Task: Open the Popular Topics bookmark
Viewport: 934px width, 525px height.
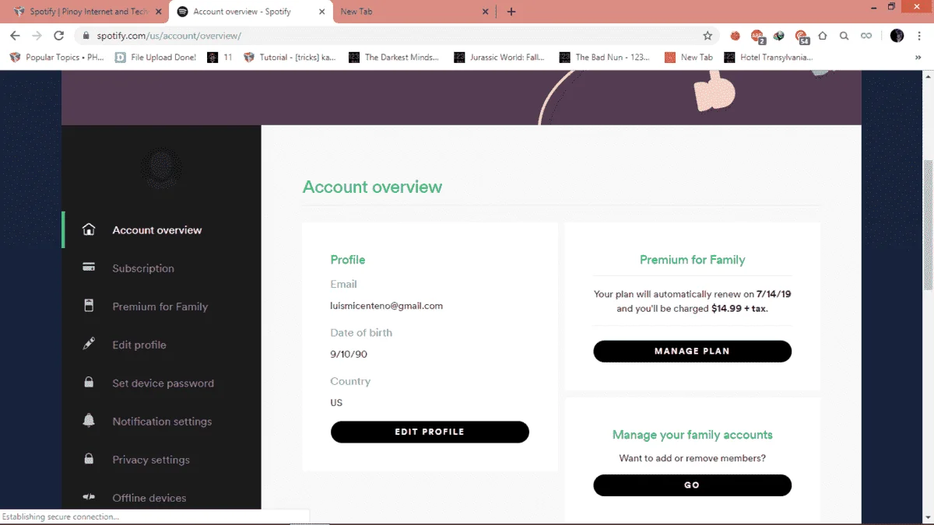Action: point(57,58)
